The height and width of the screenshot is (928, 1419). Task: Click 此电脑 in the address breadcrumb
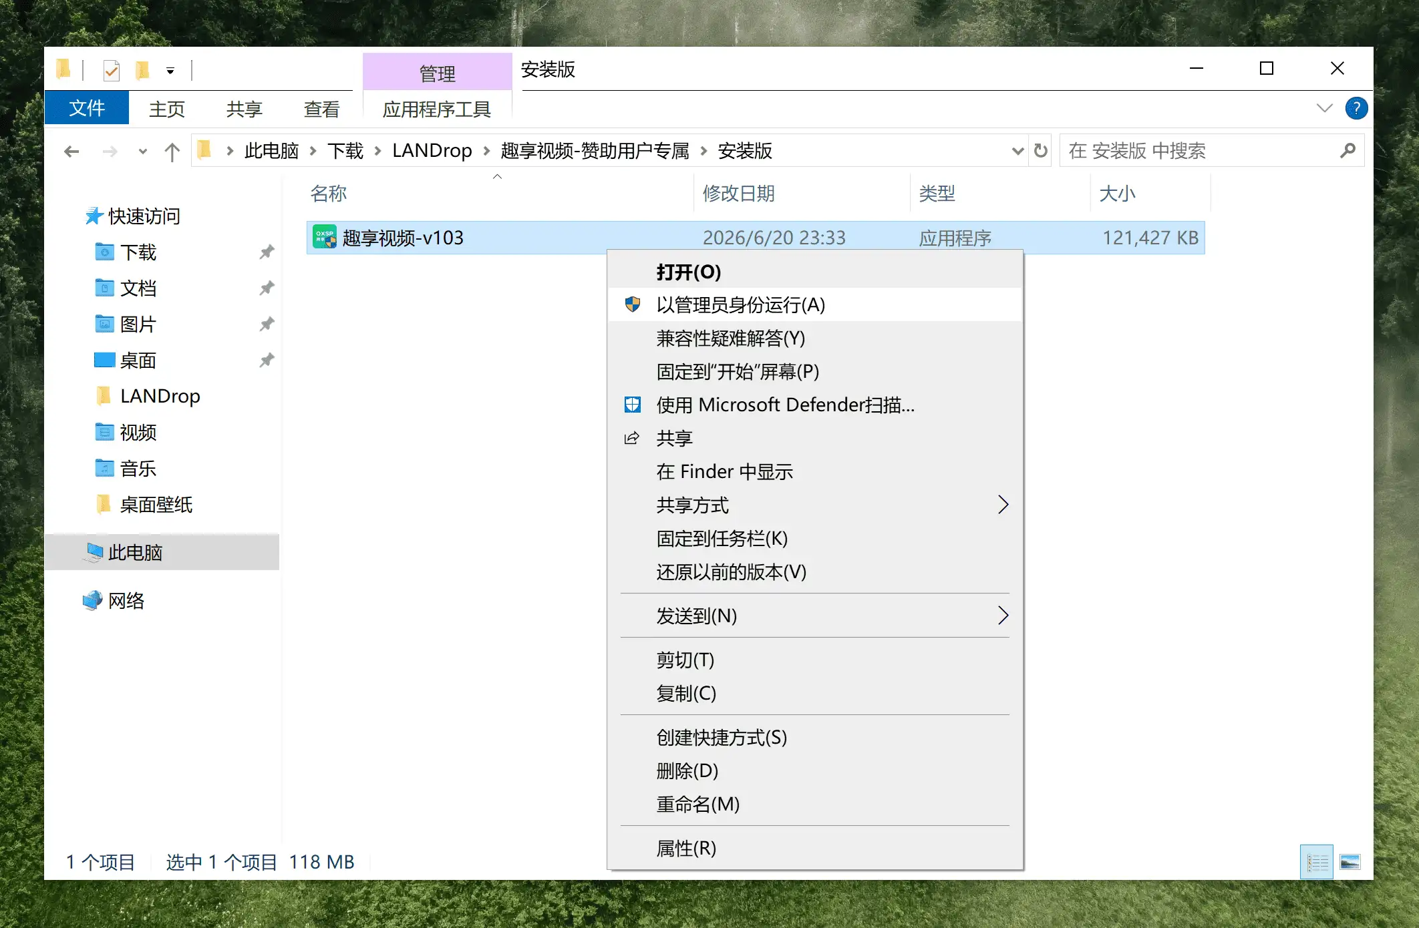click(271, 151)
